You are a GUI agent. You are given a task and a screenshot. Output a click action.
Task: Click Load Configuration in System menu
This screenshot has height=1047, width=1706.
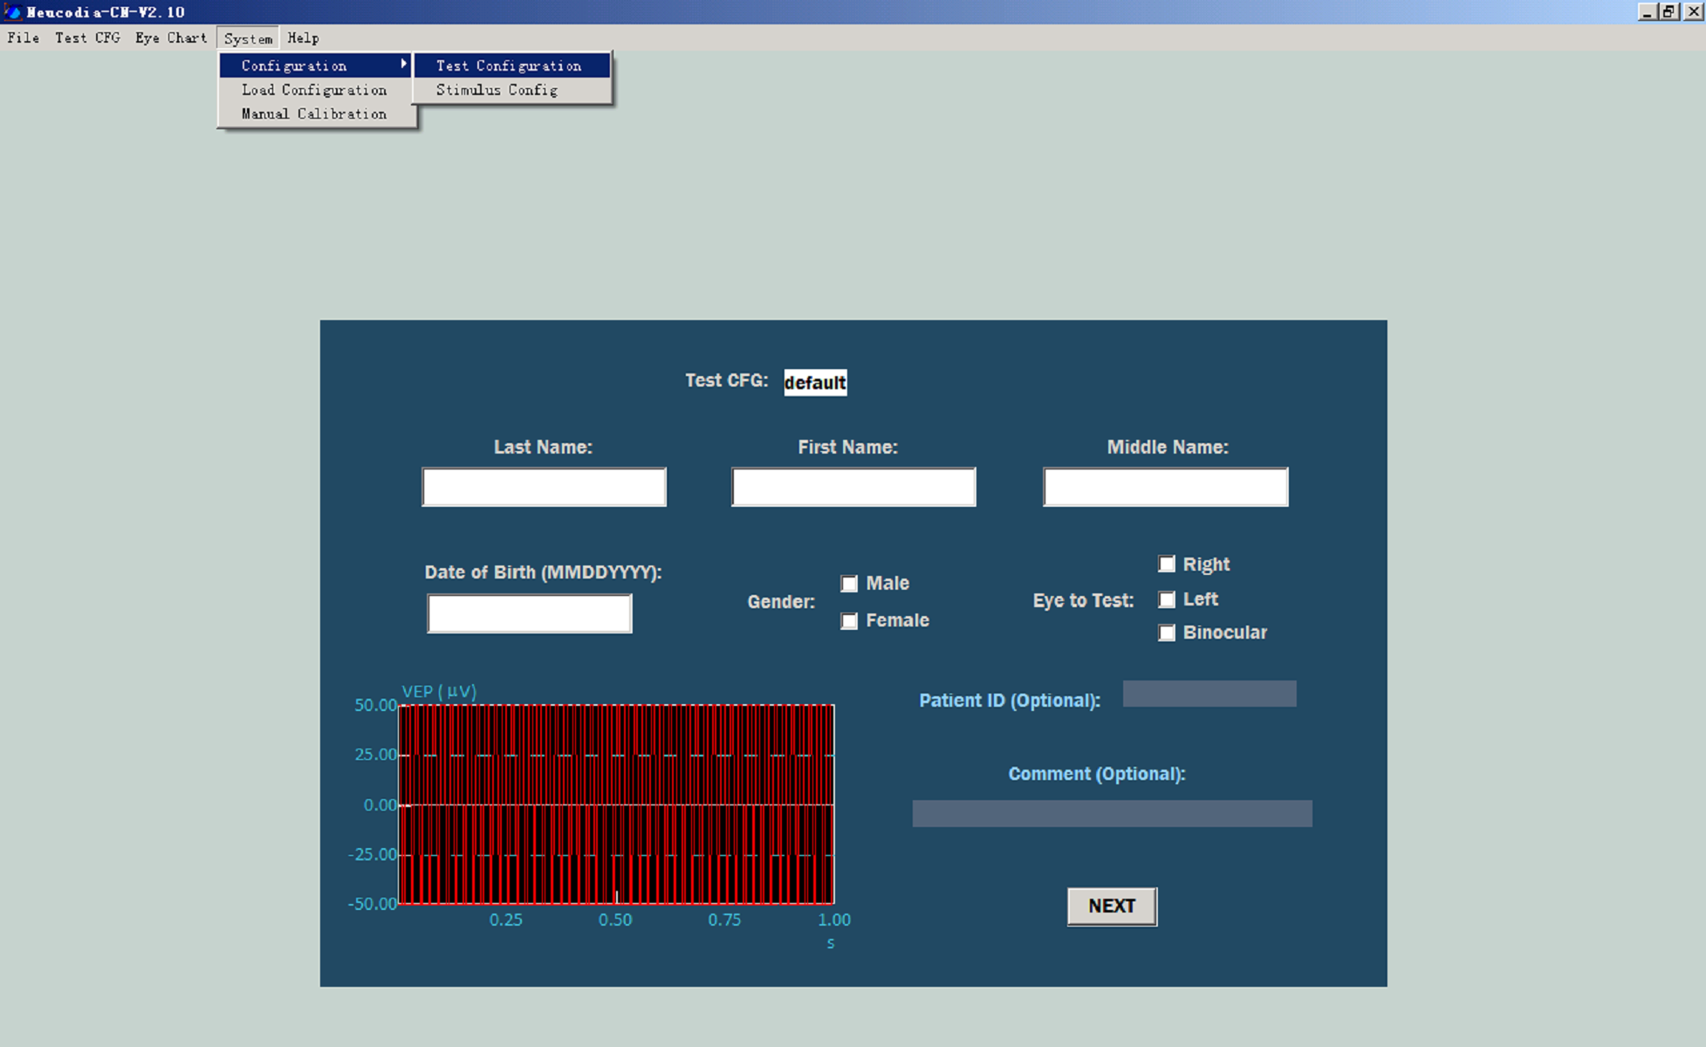(314, 90)
